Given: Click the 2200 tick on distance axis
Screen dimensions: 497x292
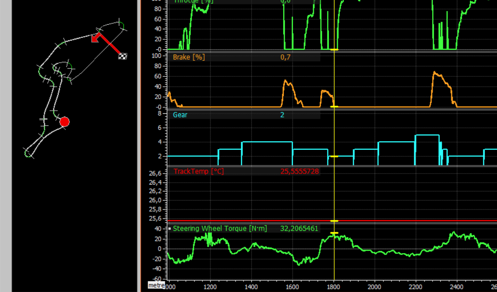Looking at the screenshot, I should click(x=416, y=287).
